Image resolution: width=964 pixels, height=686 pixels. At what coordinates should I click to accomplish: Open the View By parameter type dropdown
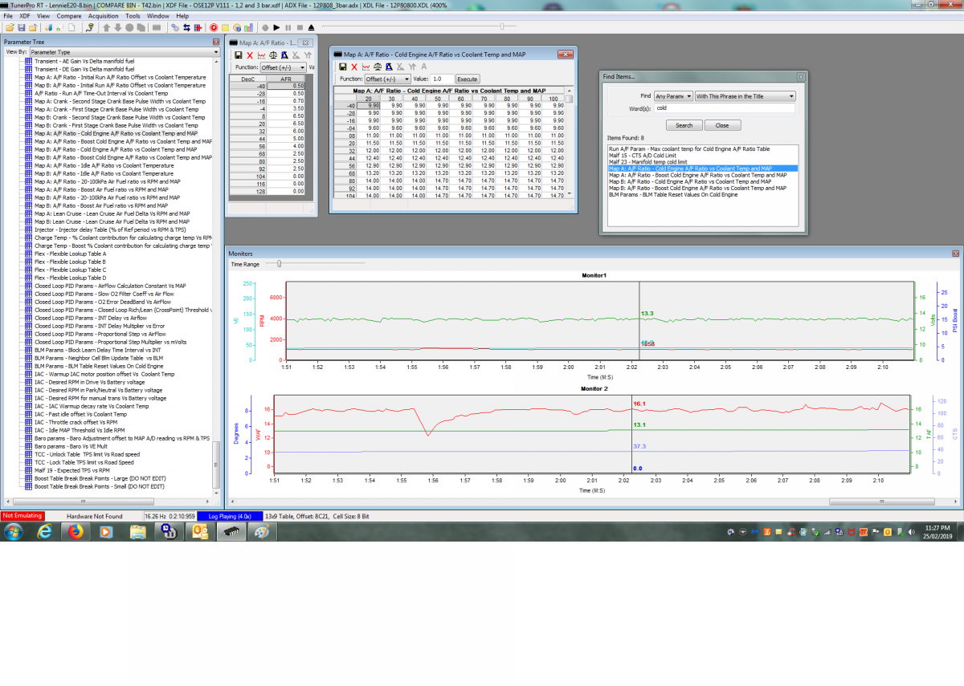[124, 52]
